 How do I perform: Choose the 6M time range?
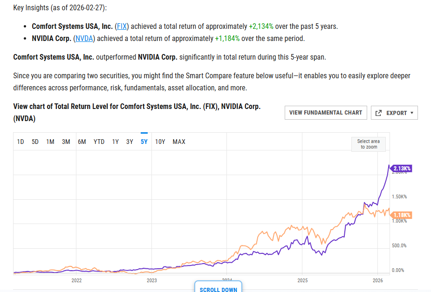coord(82,142)
